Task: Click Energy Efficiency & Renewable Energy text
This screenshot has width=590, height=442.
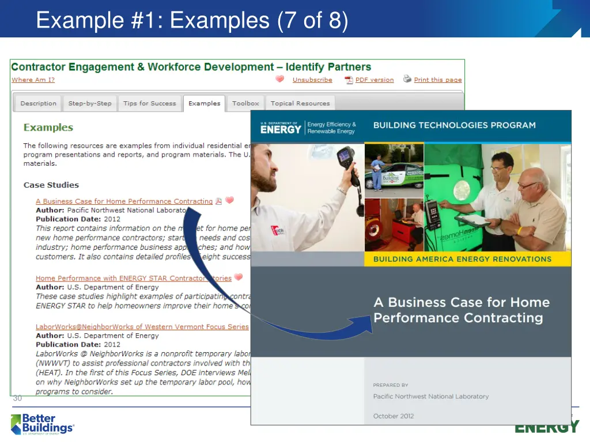Action: click(331, 128)
